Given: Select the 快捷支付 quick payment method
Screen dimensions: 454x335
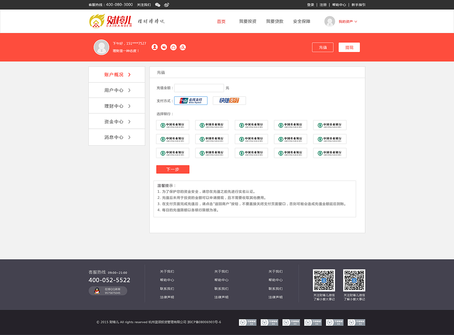Looking at the screenshot, I should (x=229, y=100).
